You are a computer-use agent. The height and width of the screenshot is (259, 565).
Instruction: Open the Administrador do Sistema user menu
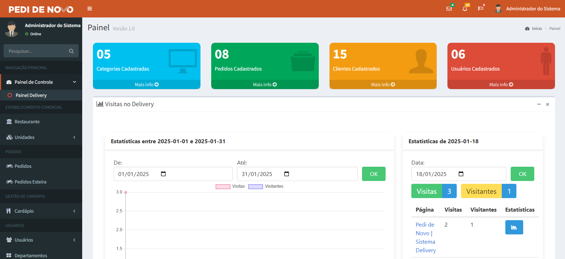(527, 9)
